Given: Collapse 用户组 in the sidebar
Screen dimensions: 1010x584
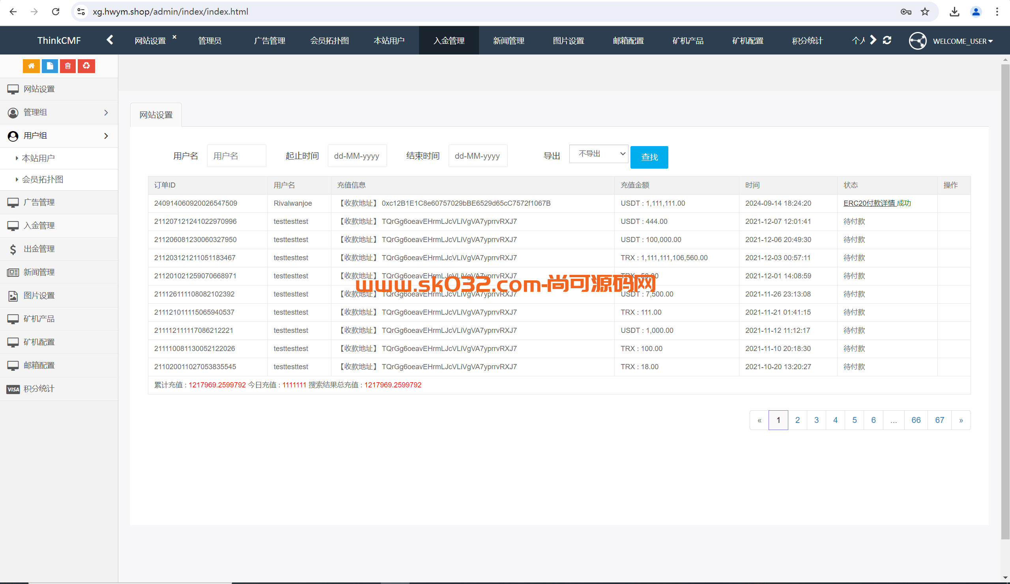Looking at the screenshot, I should 59,135.
